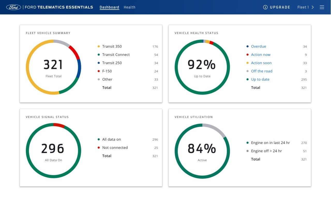Open the hamburger navigation menu

coord(322,7)
